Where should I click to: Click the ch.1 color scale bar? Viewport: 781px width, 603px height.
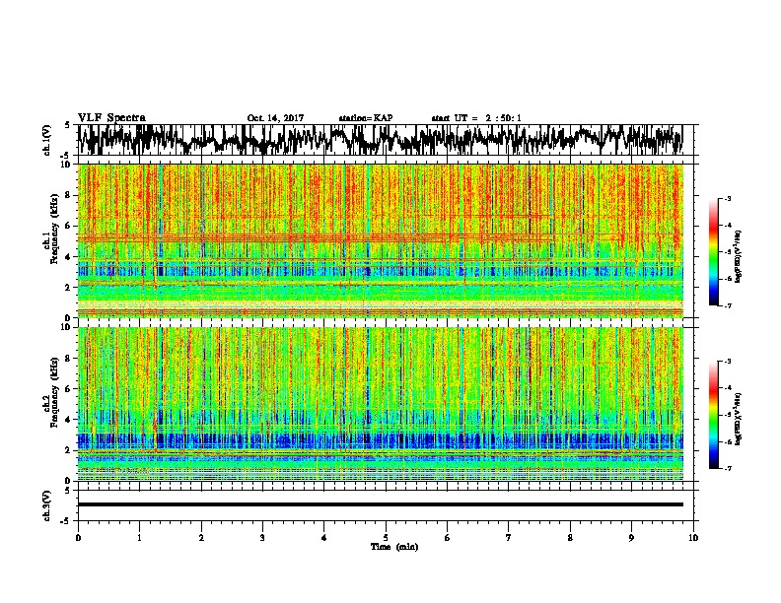tap(713, 252)
